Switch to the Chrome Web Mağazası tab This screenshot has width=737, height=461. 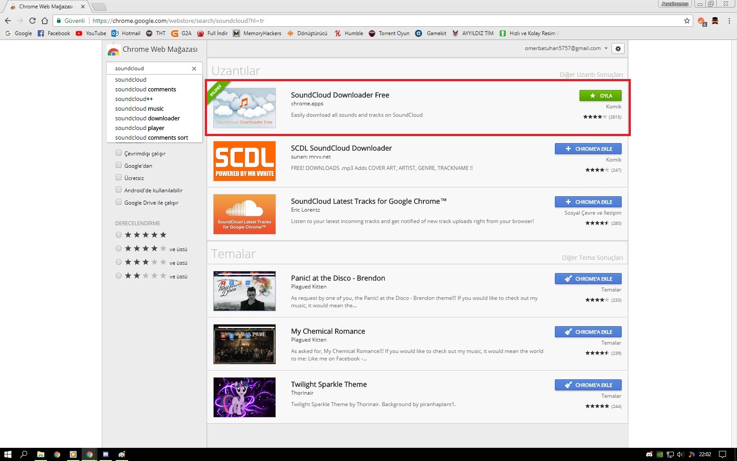[47, 7]
